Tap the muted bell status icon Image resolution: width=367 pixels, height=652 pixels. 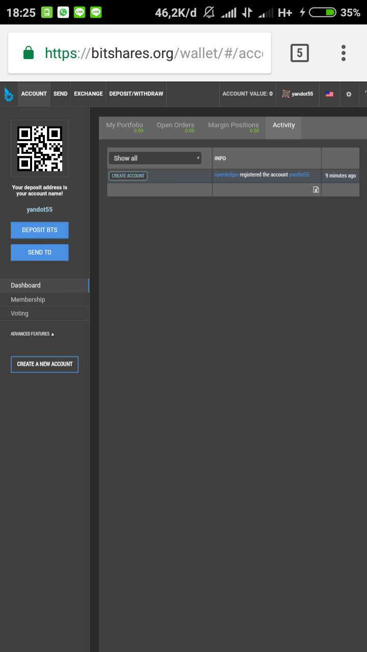pos(208,13)
